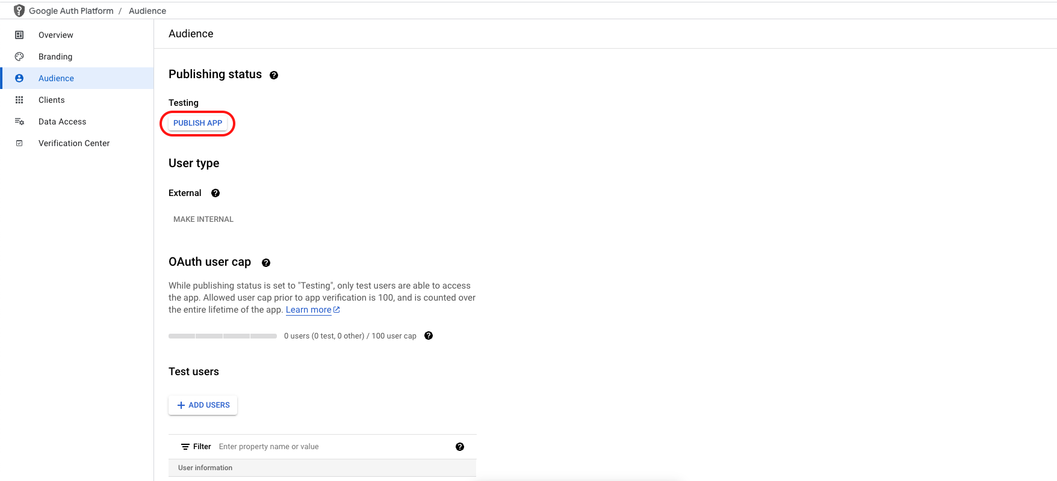Click the Publishing status heading
The height and width of the screenshot is (481, 1057).
[x=215, y=74]
